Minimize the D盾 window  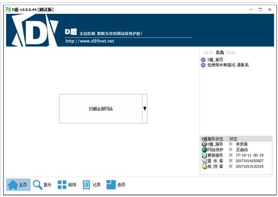pos(251,10)
